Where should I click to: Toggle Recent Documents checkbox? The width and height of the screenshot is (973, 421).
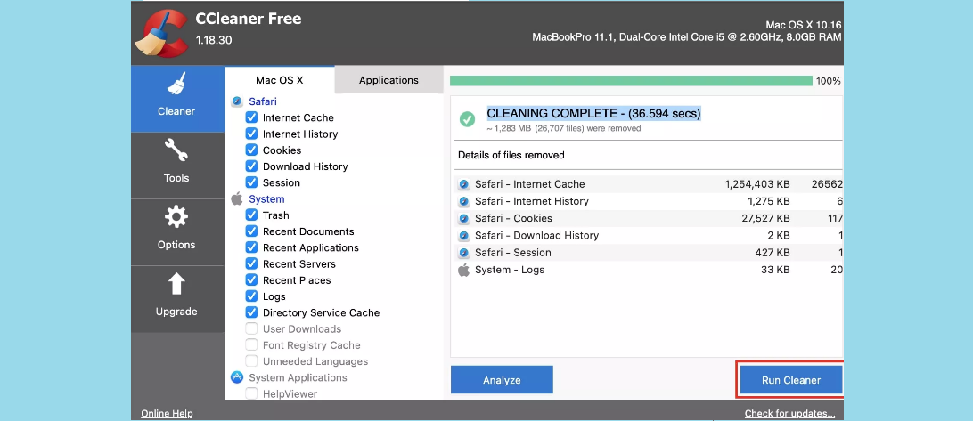pos(251,231)
